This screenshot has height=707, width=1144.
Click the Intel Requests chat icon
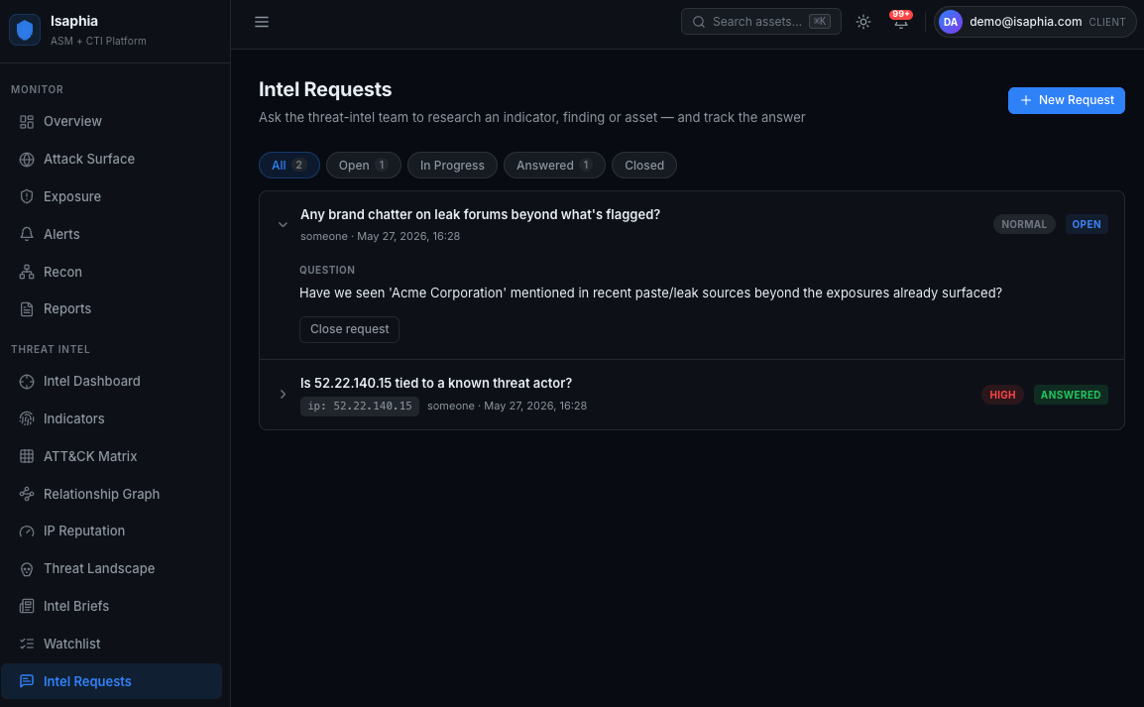tap(27, 681)
